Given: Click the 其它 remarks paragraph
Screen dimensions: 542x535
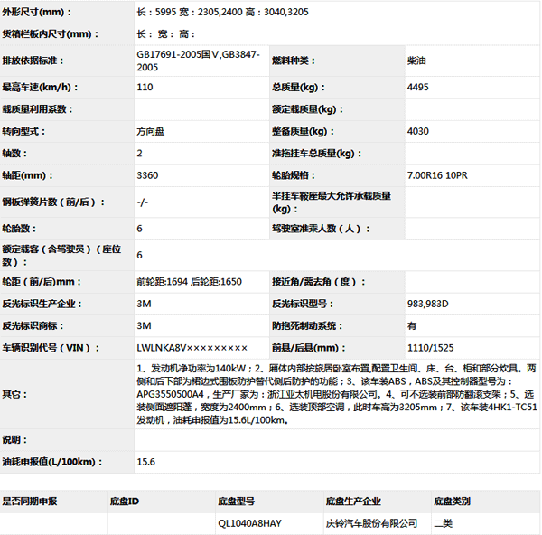Looking at the screenshot, I should (x=336, y=394).
